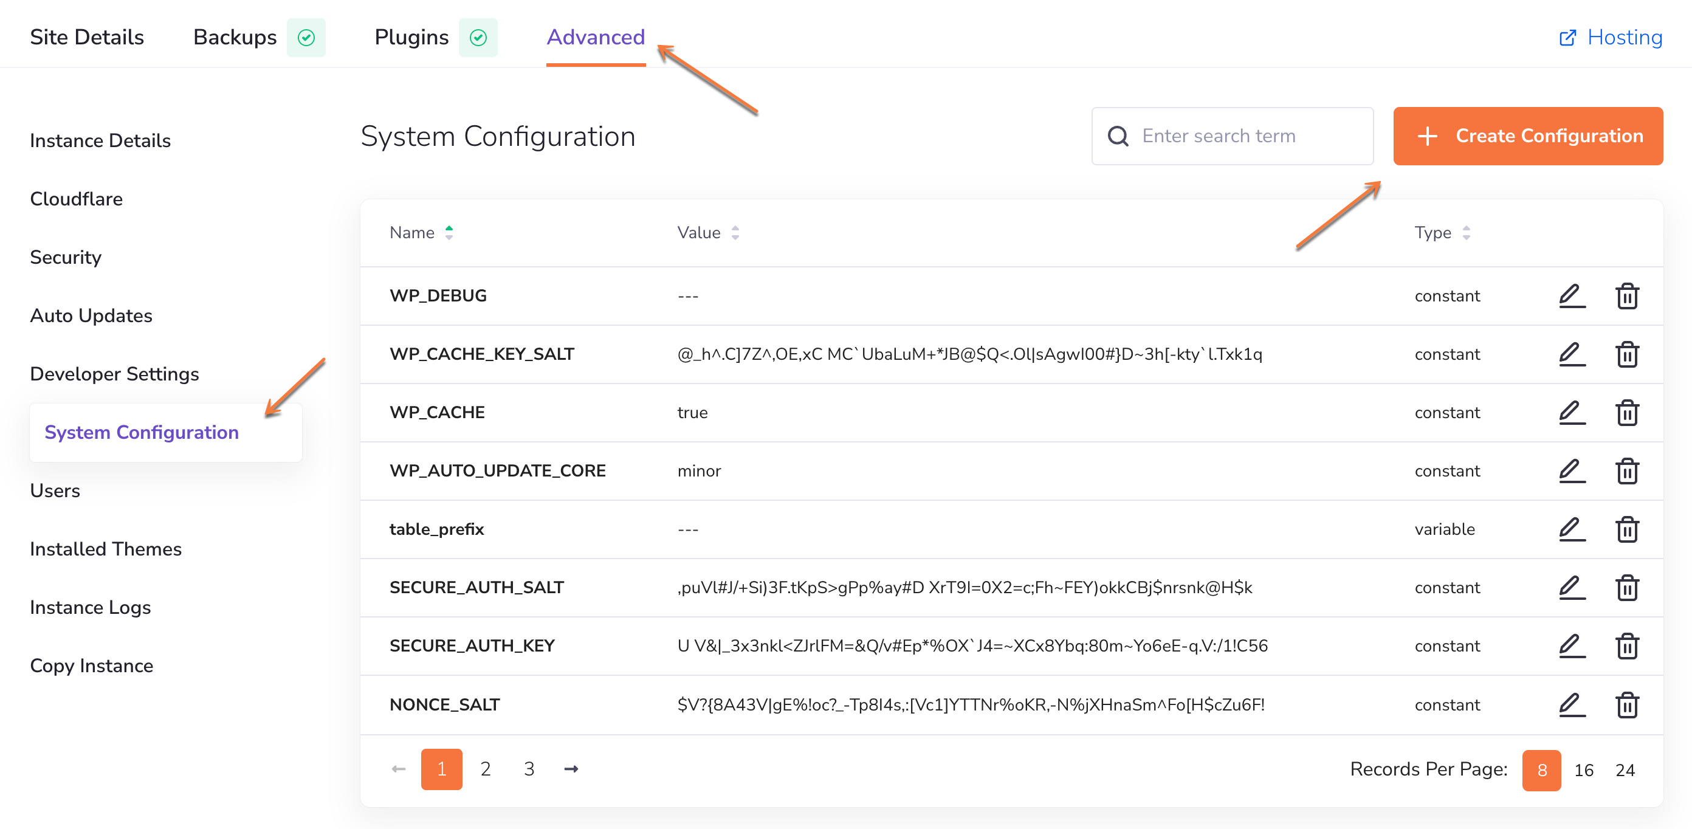
Task: Delete the WP_CACHE_KEY_SALT entry
Action: click(1626, 354)
